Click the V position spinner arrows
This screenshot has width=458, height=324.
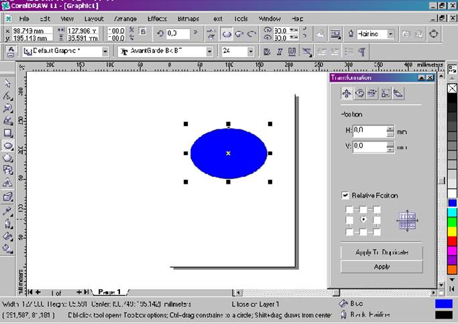point(390,147)
